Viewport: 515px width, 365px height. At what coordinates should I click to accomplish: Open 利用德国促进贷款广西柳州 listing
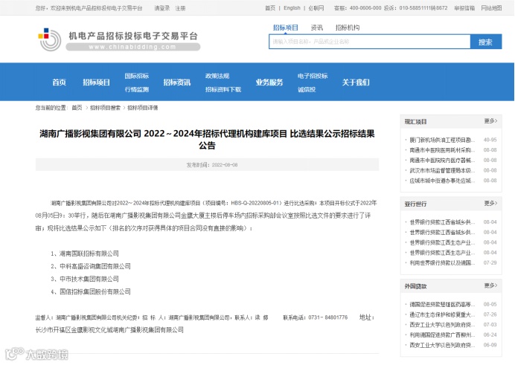[x=442, y=335]
